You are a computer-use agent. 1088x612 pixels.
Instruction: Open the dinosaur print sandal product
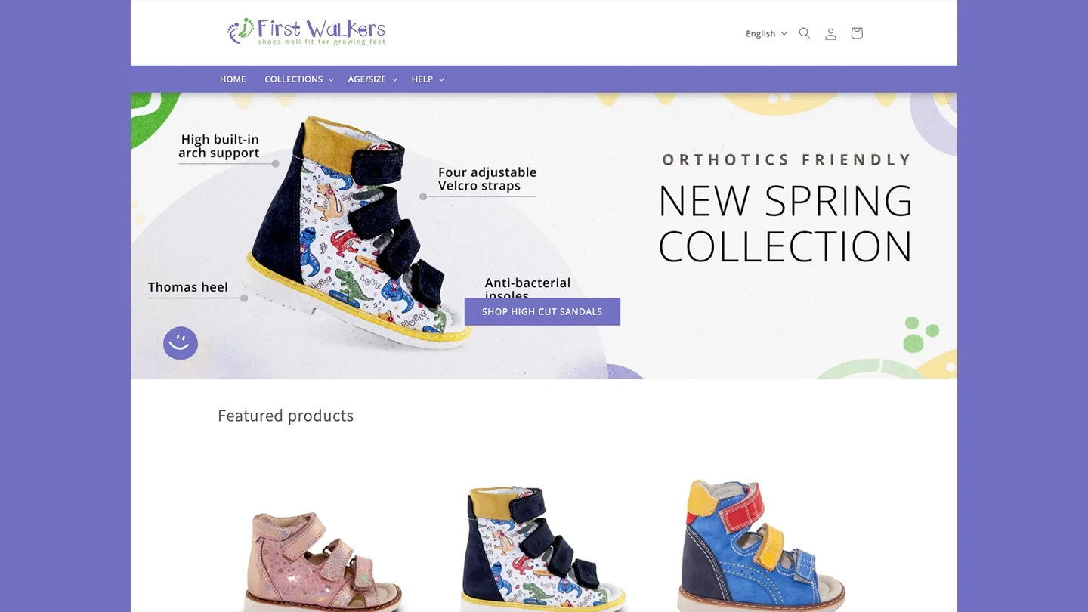(542, 548)
